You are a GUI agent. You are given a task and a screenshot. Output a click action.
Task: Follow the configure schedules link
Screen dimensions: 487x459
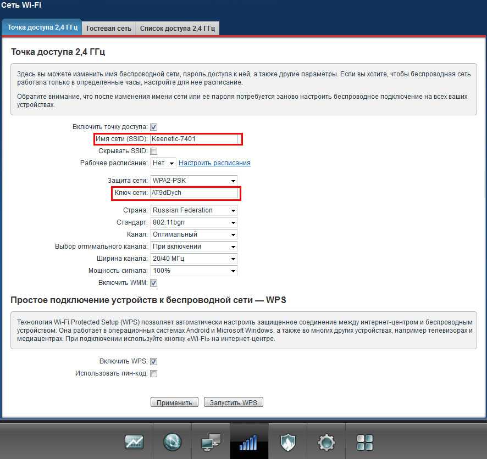click(x=214, y=163)
